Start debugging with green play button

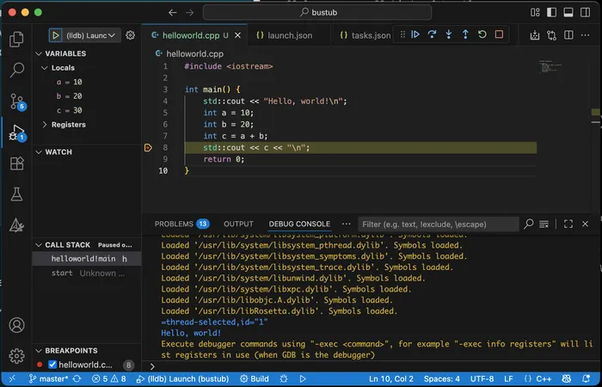point(55,35)
